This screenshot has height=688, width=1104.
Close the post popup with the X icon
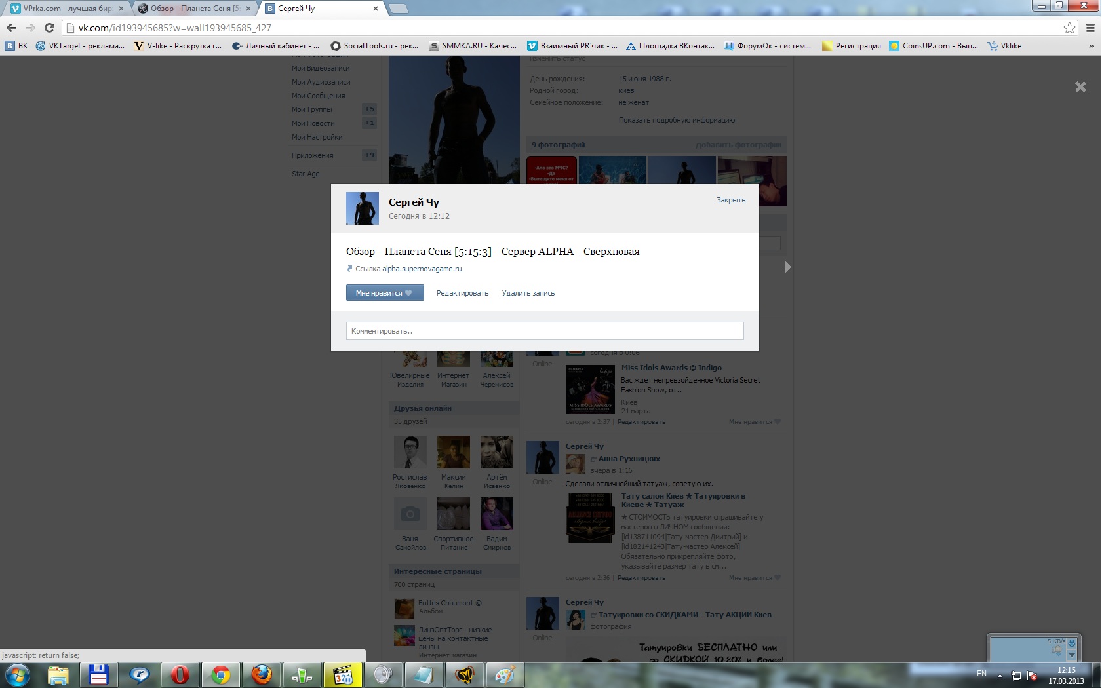[1080, 86]
